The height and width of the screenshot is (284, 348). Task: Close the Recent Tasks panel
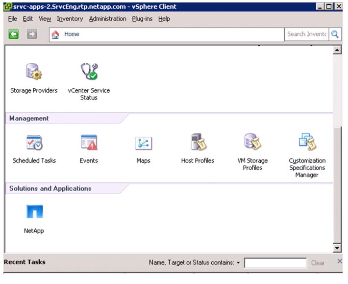(x=340, y=261)
